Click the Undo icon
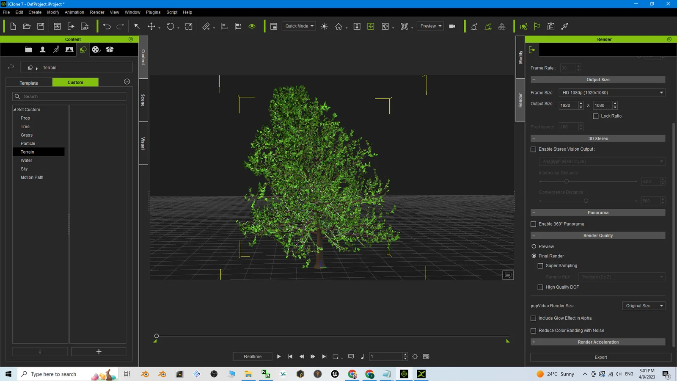This screenshot has height=381, width=677. [x=107, y=26]
